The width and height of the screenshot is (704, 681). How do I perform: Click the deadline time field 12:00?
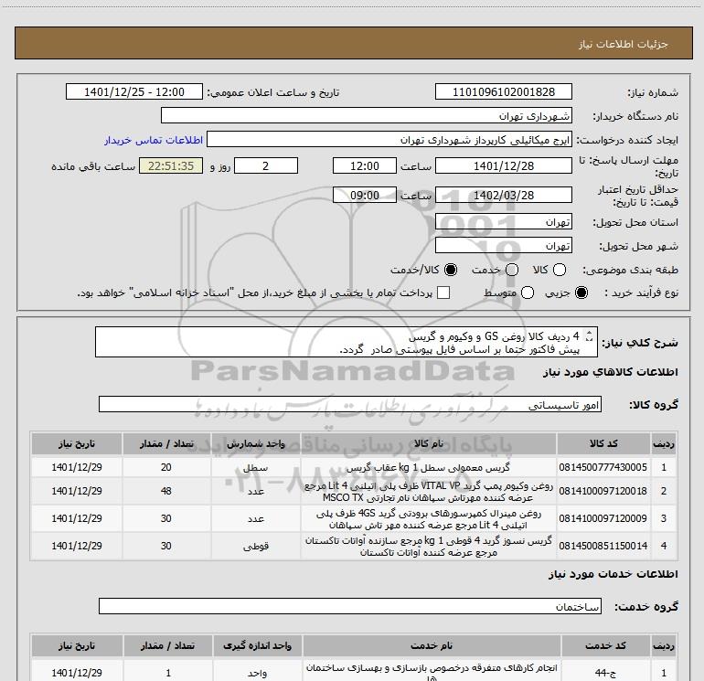point(365,165)
